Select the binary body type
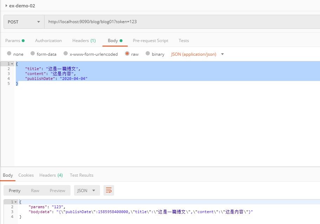Image resolution: width=320 pixels, height=224 pixels. pyautogui.click(x=148, y=54)
